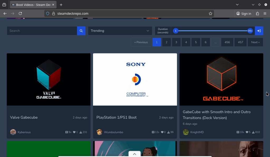This screenshot has width=270, height=157.
Task: Go to page 457 in pagination
Action: [x=240, y=42]
